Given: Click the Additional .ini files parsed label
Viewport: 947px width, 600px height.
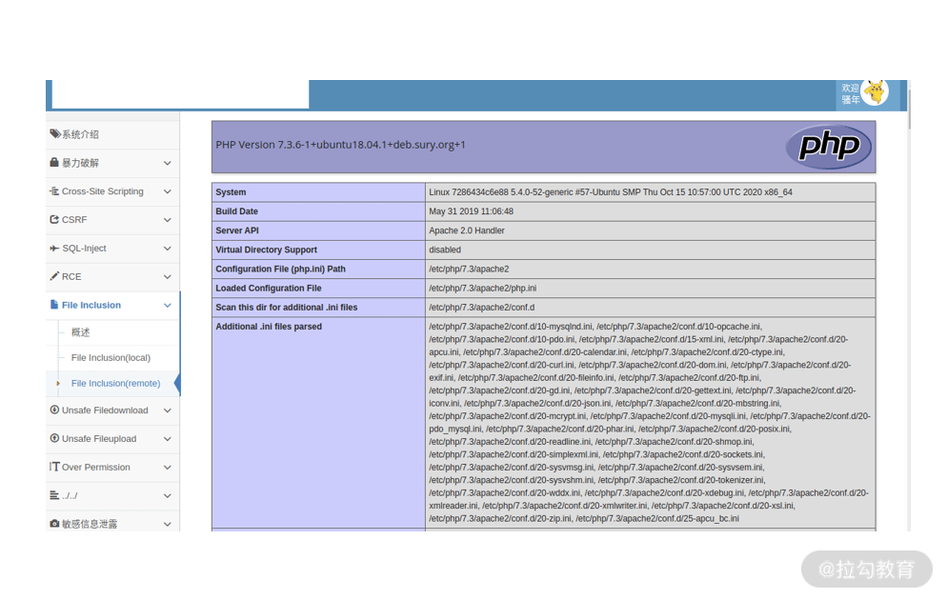Looking at the screenshot, I should [x=269, y=327].
